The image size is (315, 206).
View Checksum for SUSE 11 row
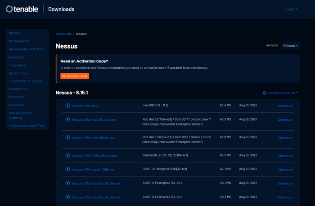[285, 170]
